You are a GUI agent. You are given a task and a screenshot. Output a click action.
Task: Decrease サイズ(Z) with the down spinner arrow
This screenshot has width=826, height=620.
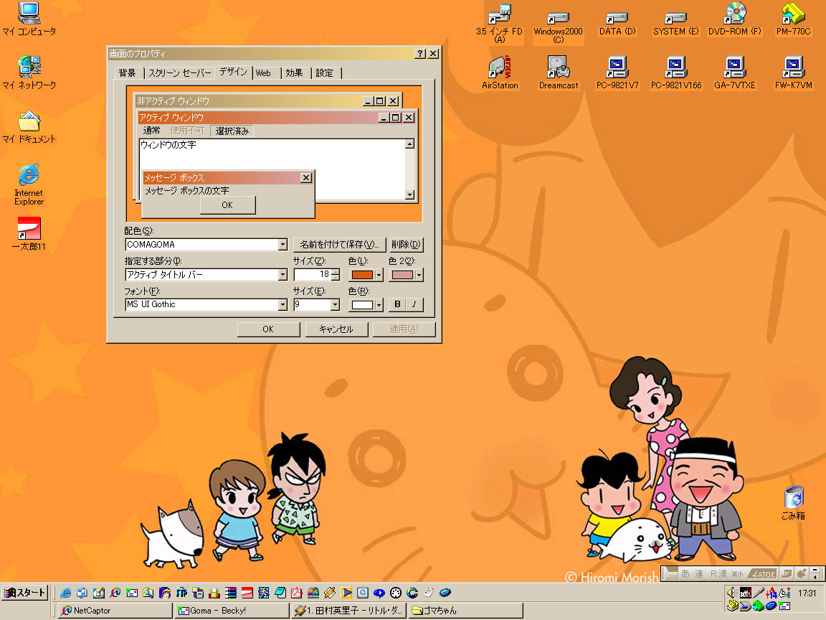click(x=335, y=277)
